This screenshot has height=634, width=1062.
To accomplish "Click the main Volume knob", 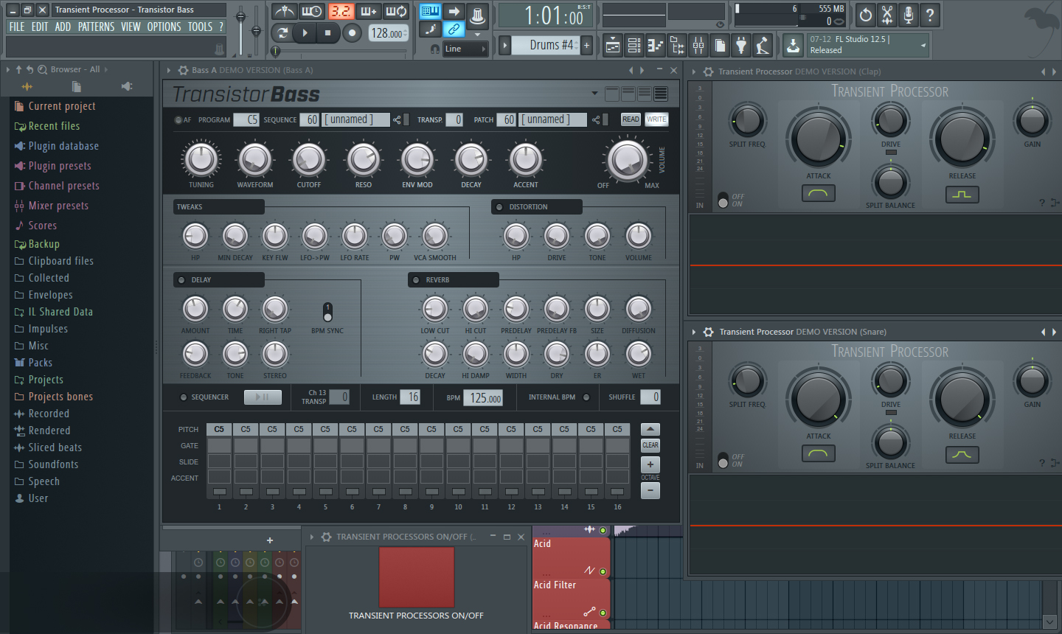I will click(628, 159).
